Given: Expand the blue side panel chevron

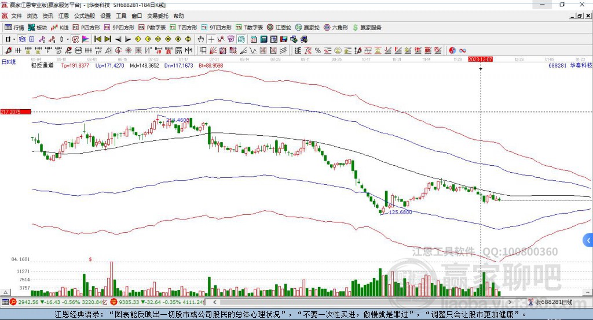Looking at the screenshot, I should (x=588, y=240).
